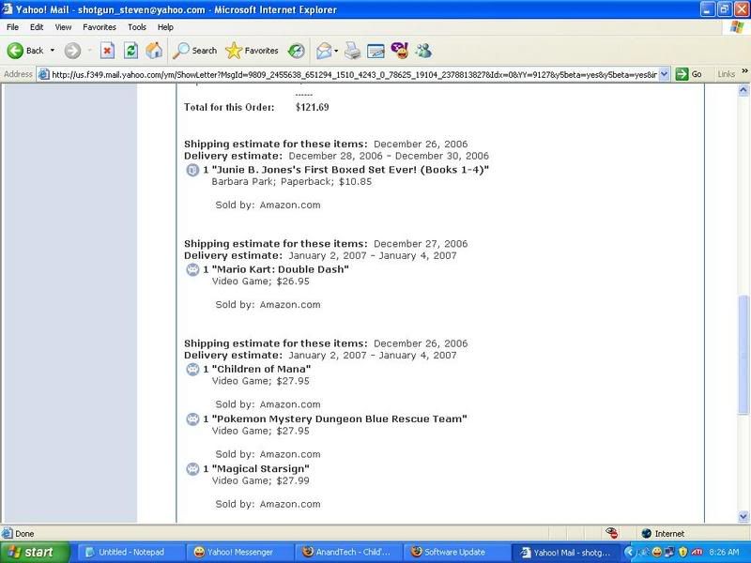751x563 pixels.
Task: Open the Tools menu
Action: [x=137, y=27]
